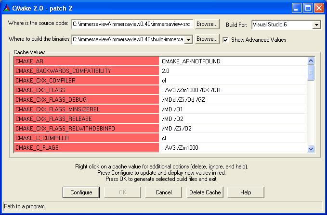This screenshot has height=215, width=327.
Task: Close the CMake window
Action: coord(319,8)
